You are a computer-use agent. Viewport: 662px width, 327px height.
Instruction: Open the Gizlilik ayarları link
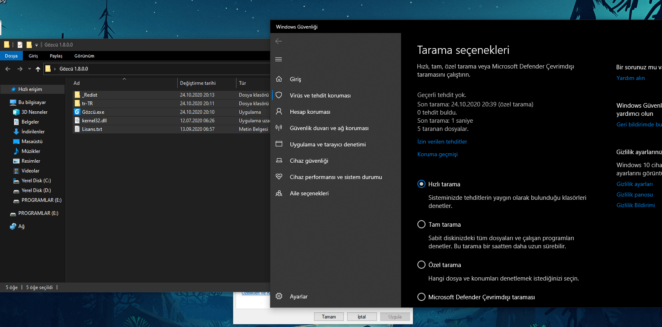(635, 184)
